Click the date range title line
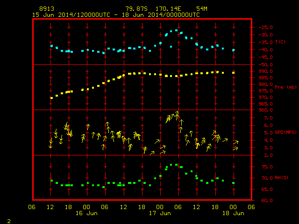 point(116,15)
